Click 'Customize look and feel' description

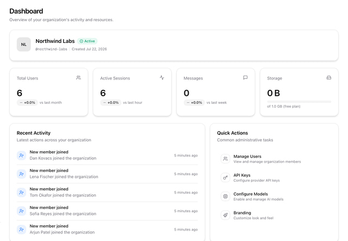pyautogui.click(x=253, y=218)
